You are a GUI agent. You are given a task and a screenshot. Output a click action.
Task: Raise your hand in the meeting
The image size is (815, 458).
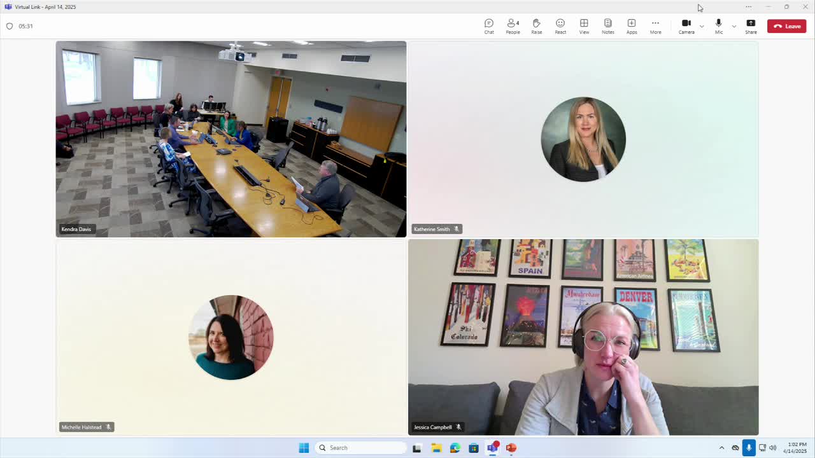[x=537, y=26]
